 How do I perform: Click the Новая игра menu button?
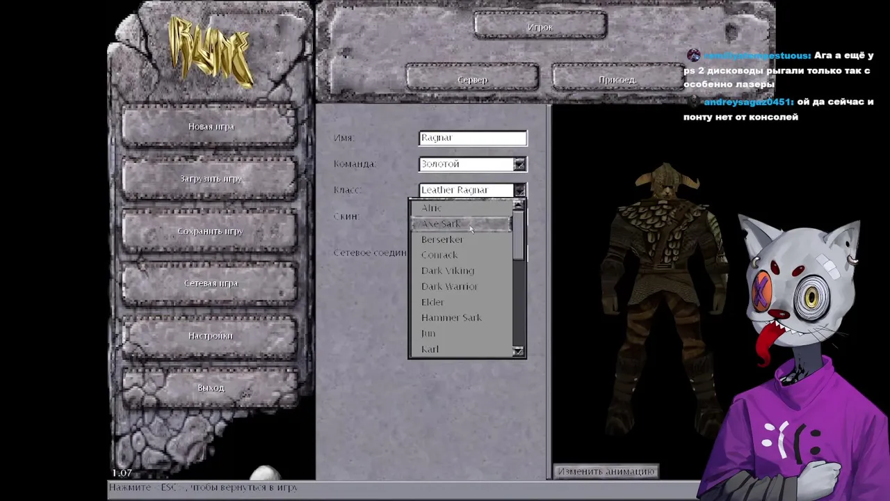point(211,127)
